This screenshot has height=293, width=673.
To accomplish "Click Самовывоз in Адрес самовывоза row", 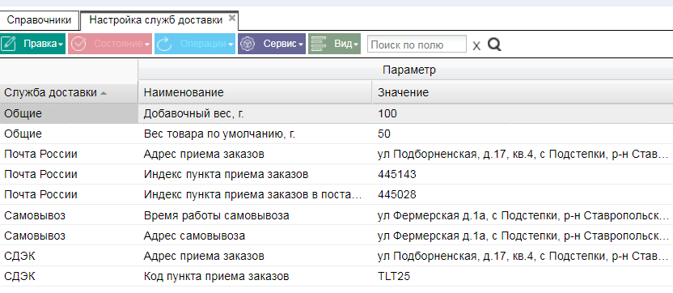I will (35, 236).
